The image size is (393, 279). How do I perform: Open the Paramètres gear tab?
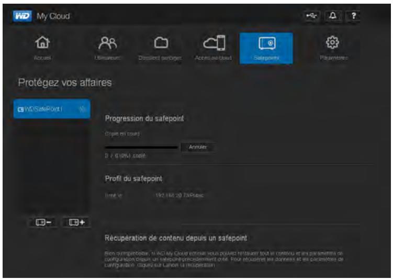(x=333, y=48)
